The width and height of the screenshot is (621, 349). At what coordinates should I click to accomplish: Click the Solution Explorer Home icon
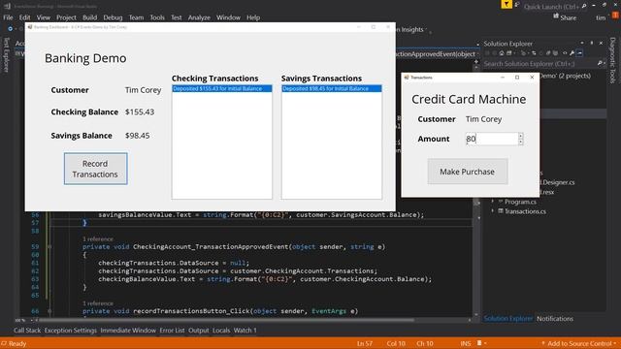[x=502, y=53]
